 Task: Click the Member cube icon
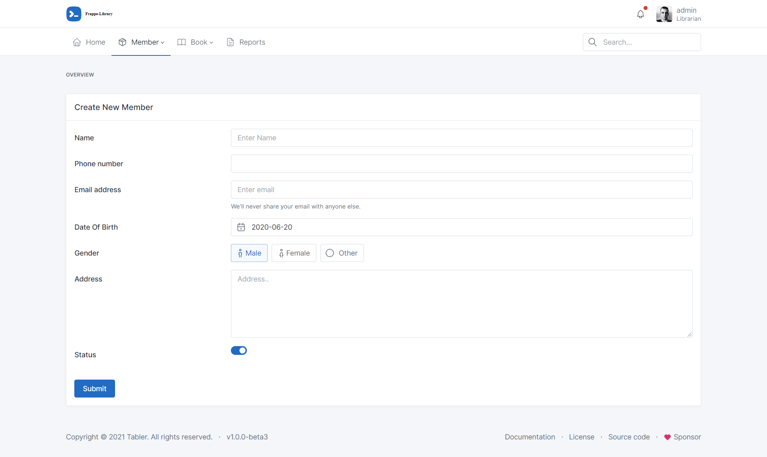tap(123, 42)
